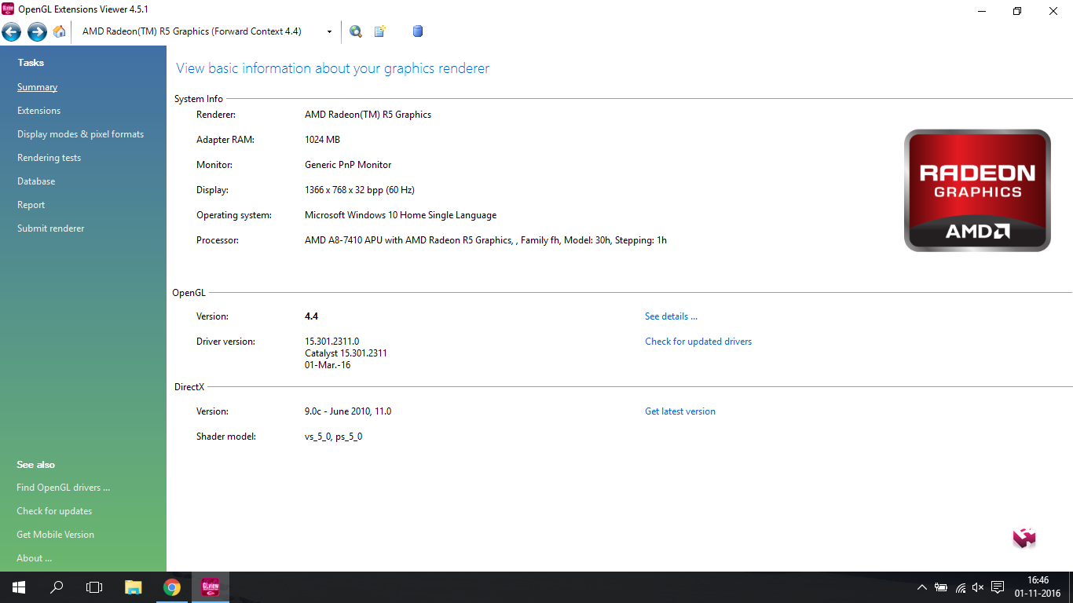Open Database in the sidebar
This screenshot has height=603, width=1073.
36,181
